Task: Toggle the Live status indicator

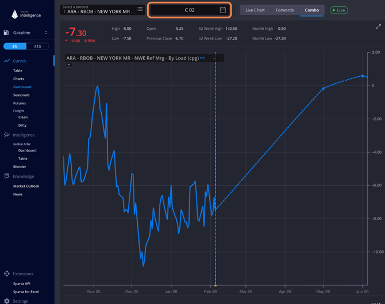Action: (338, 10)
